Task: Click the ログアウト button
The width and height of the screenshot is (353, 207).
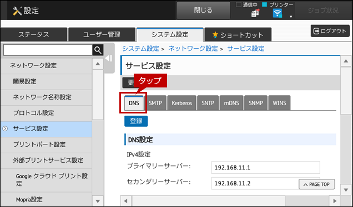Action: coord(330,31)
